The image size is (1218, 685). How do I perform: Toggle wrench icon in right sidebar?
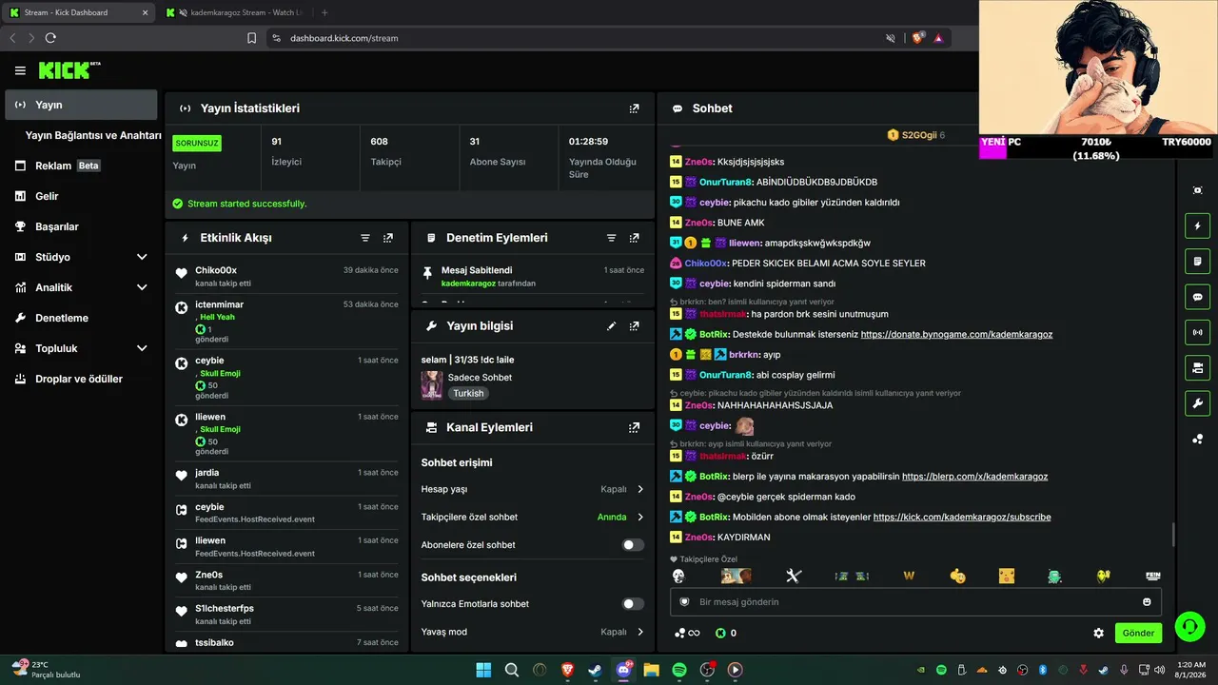1198,403
